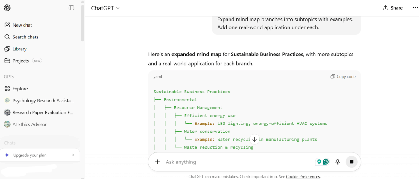This screenshot has width=419, height=179.
Task: Open Research Paper Evaluation GPT
Action: (43, 112)
